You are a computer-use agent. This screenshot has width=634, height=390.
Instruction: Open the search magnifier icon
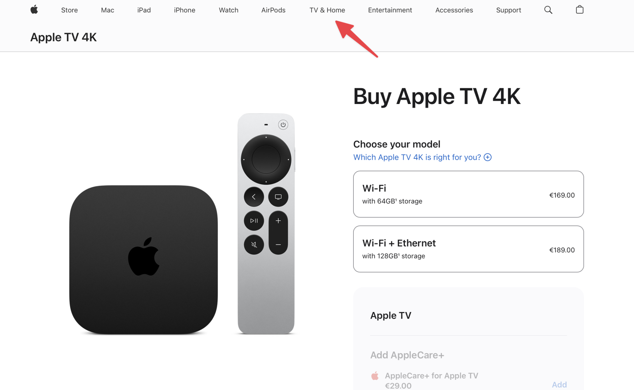[548, 10]
